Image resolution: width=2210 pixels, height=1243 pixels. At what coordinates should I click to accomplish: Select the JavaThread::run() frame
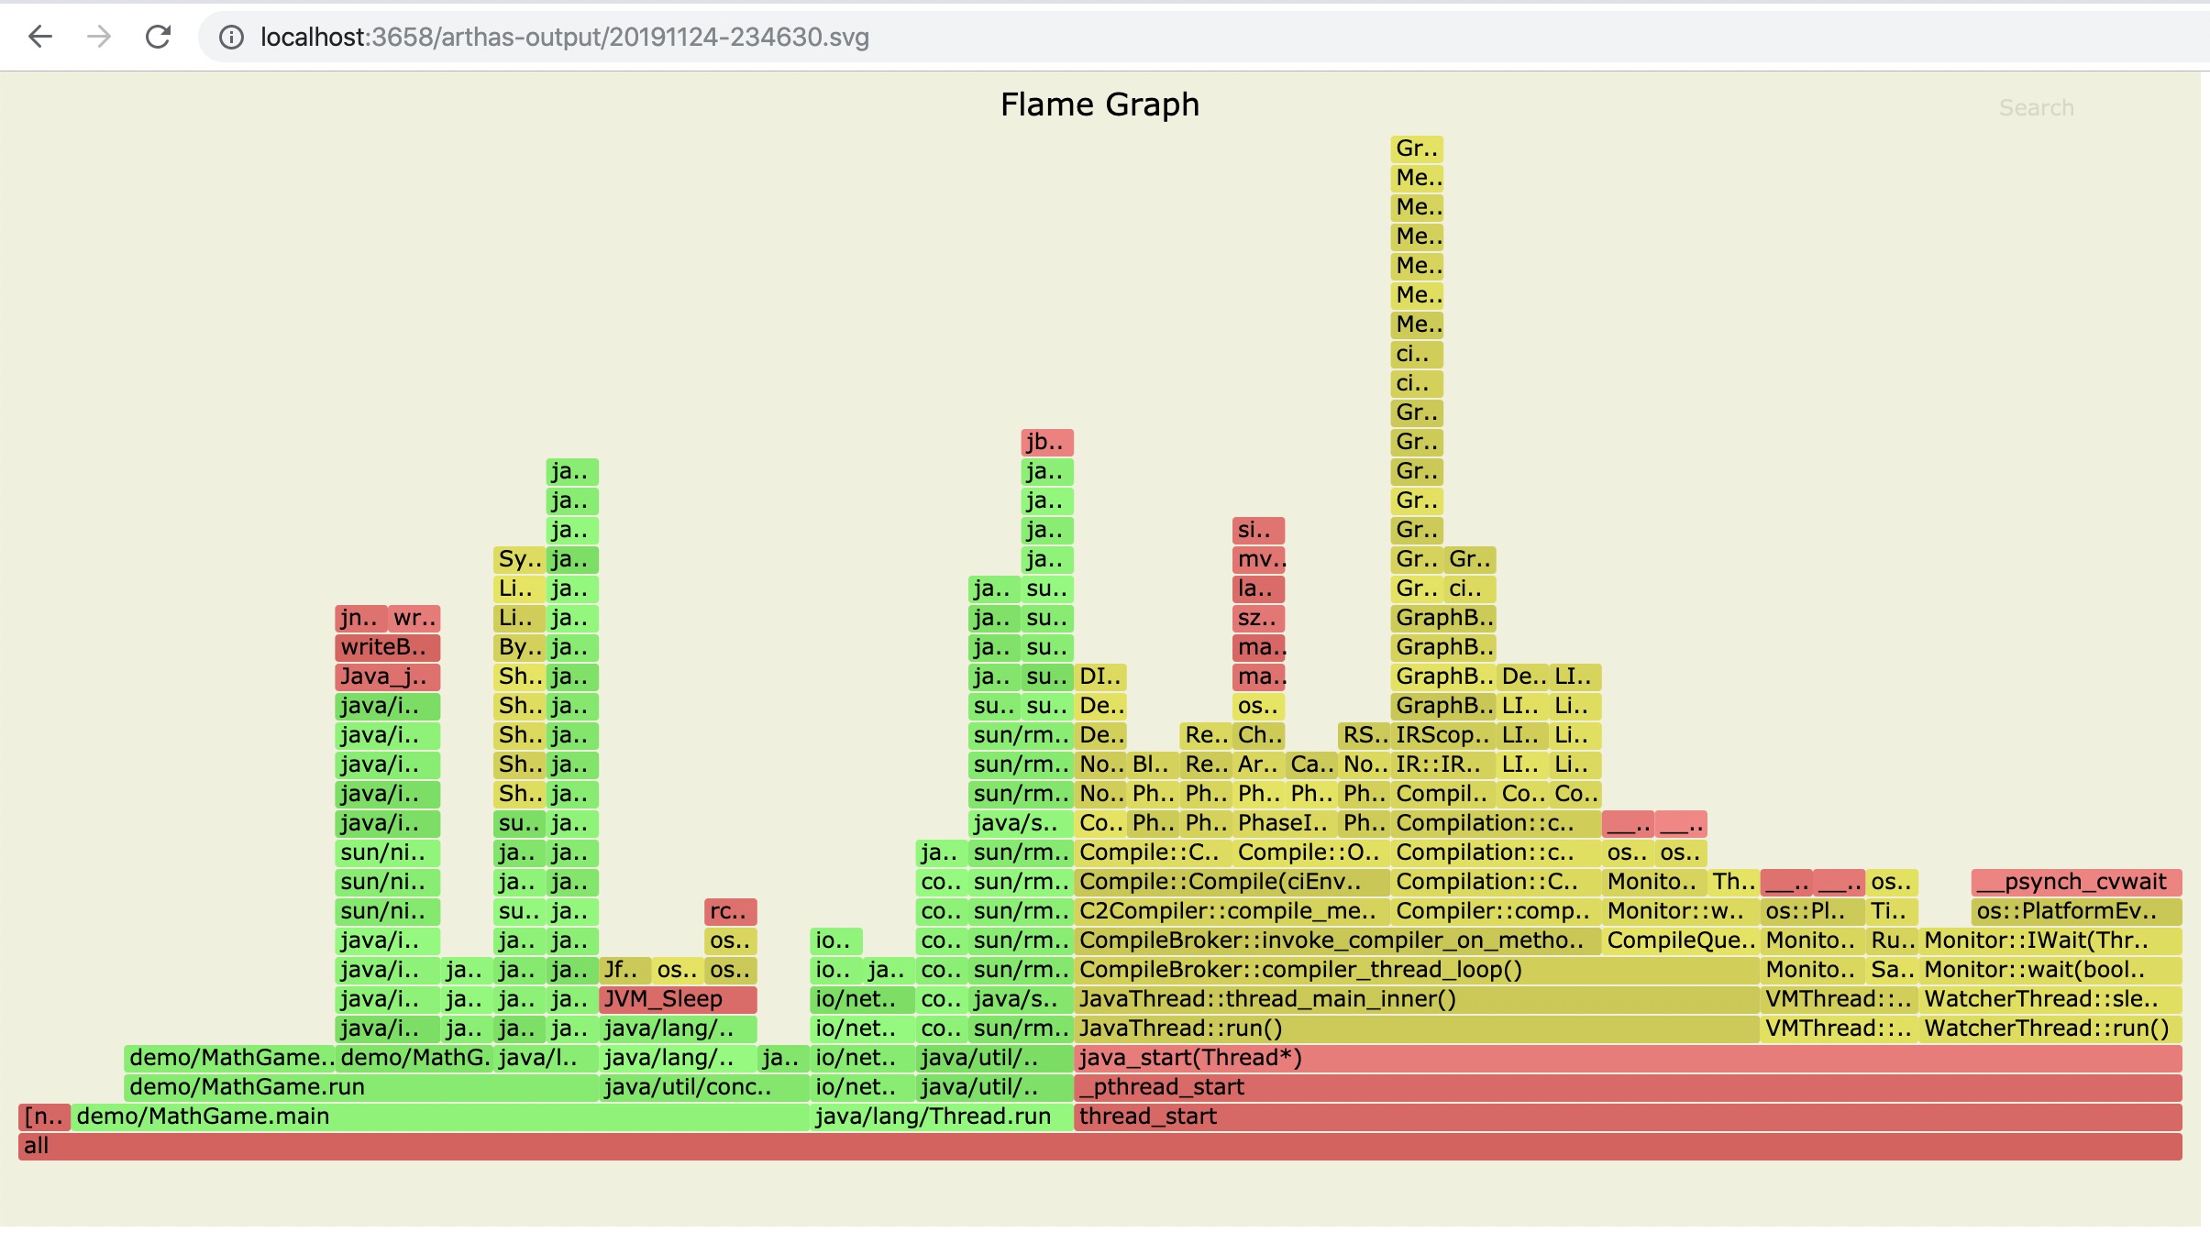pyautogui.click(x=1416, y=1028)
